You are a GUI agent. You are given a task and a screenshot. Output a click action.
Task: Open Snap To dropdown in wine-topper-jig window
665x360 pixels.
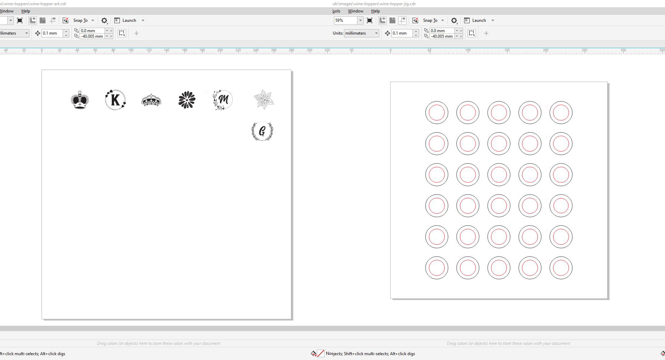(434, 20)
